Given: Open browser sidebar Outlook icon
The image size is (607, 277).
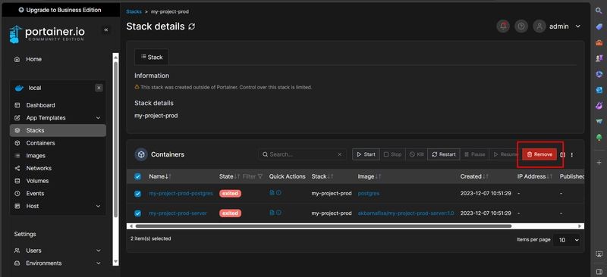Looking at the screenshot, I should (x=599, y=90).
